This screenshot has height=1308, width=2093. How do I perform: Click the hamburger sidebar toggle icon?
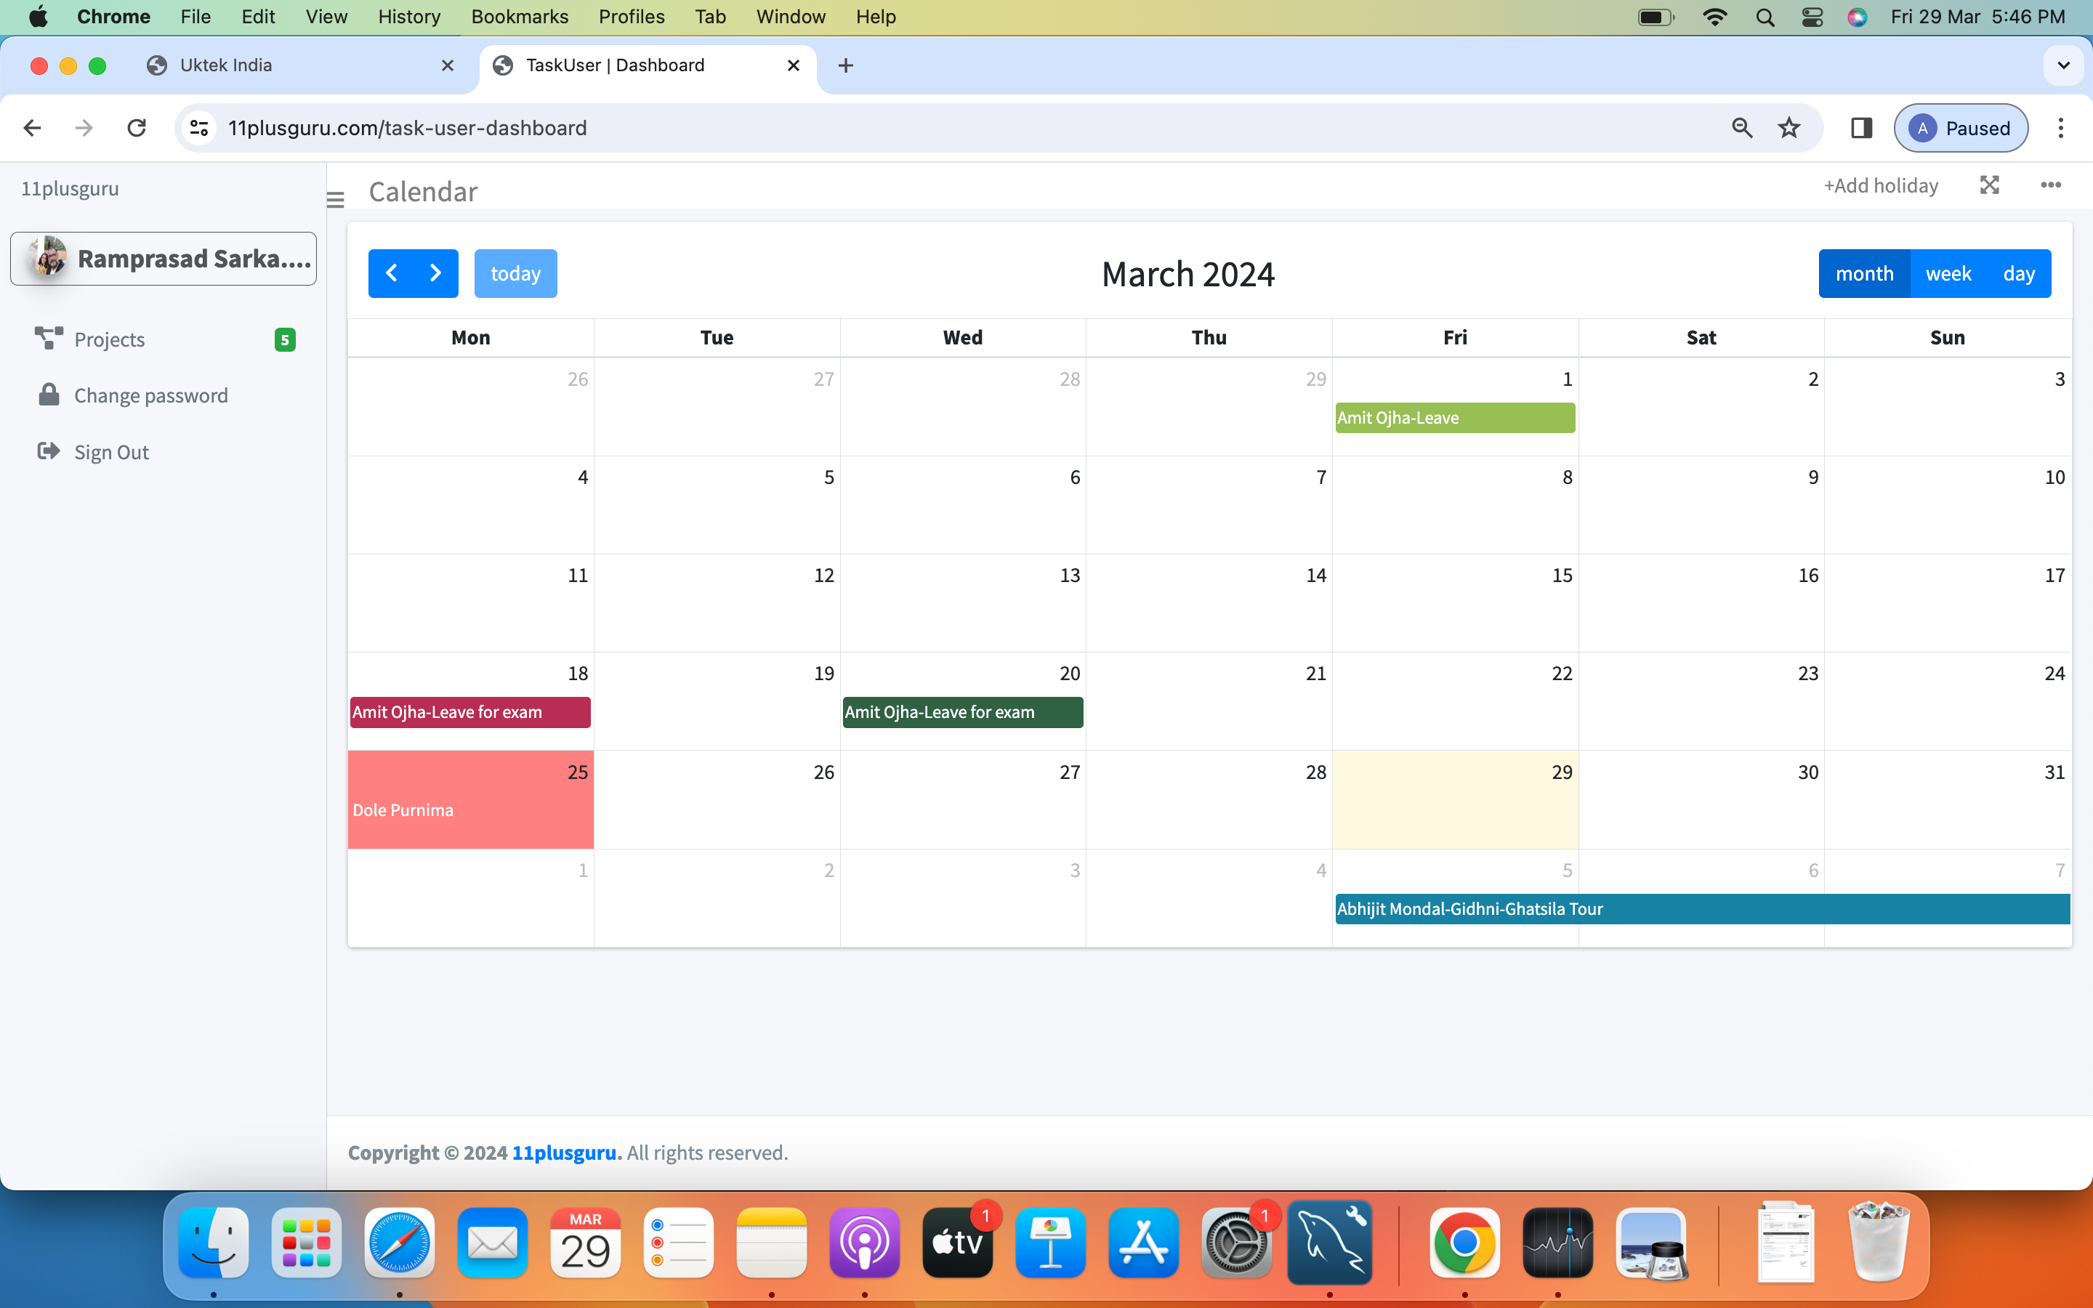tap(336, 200)
